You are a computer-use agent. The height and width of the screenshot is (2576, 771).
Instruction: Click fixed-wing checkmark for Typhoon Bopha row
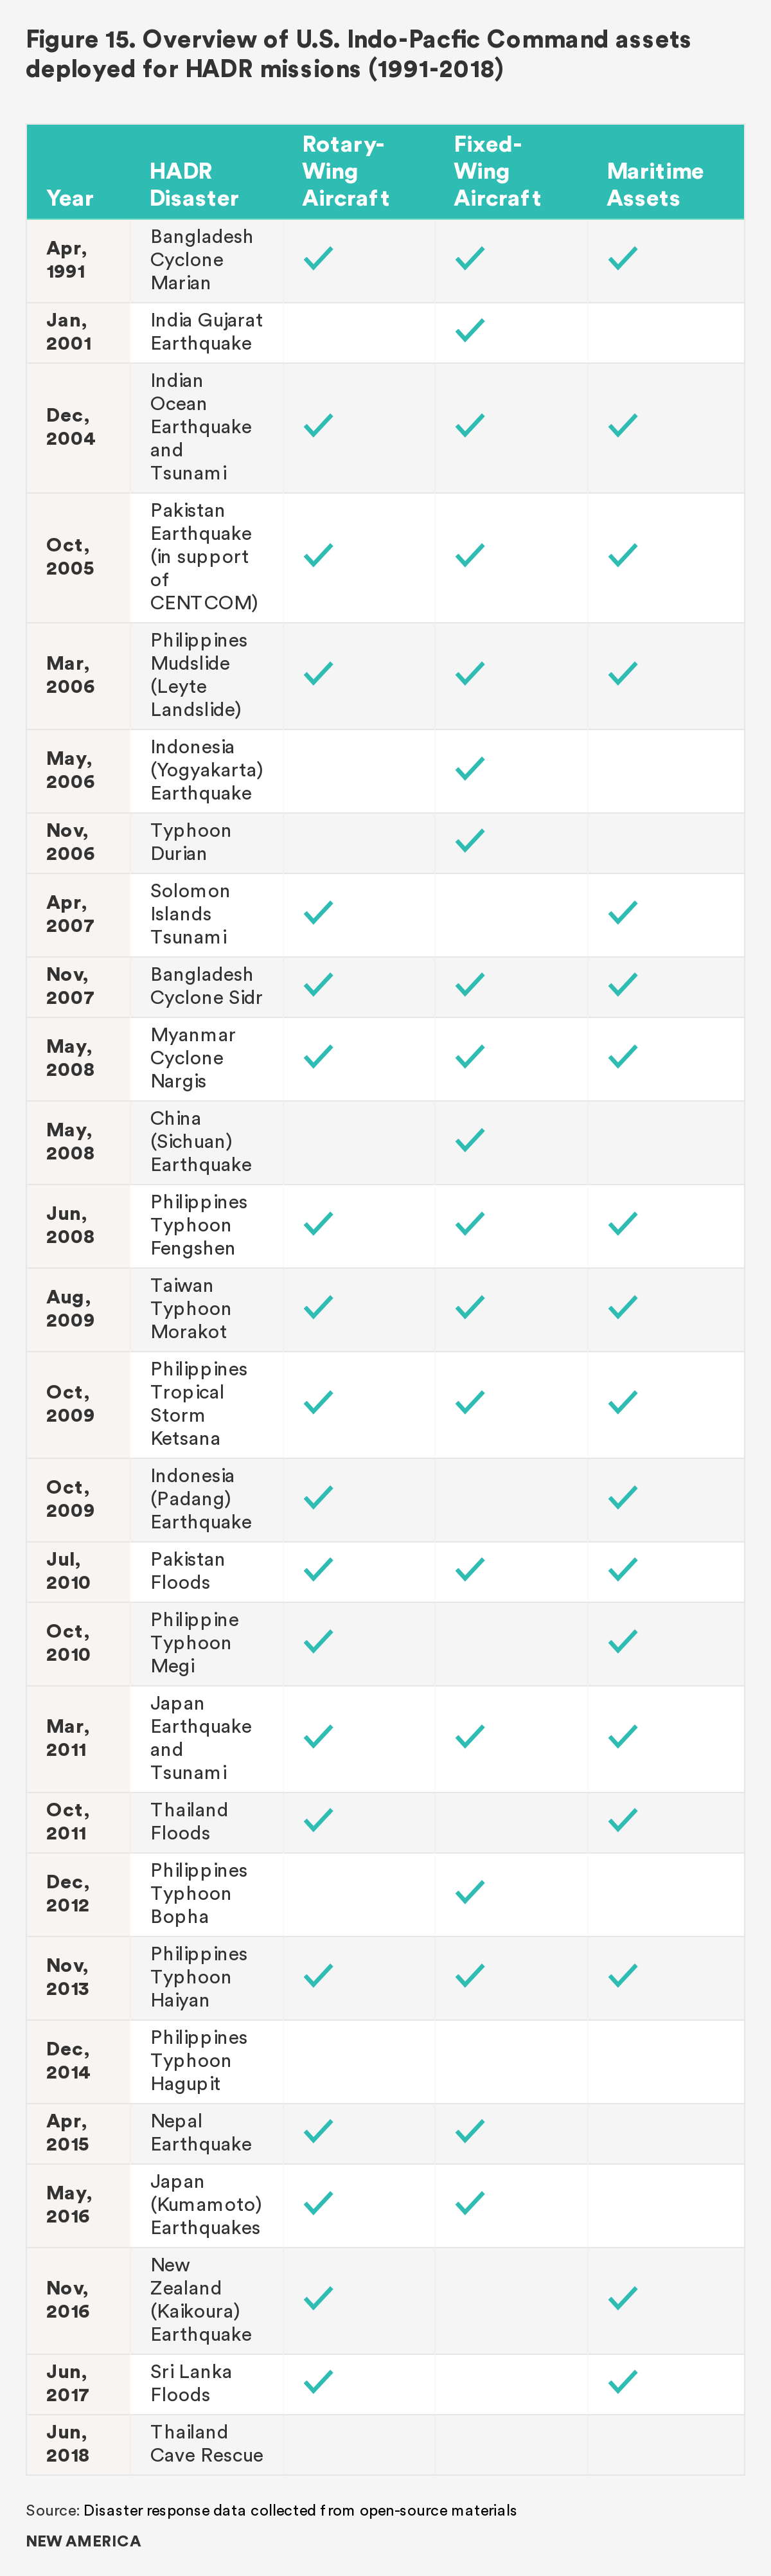(470, 1892)
